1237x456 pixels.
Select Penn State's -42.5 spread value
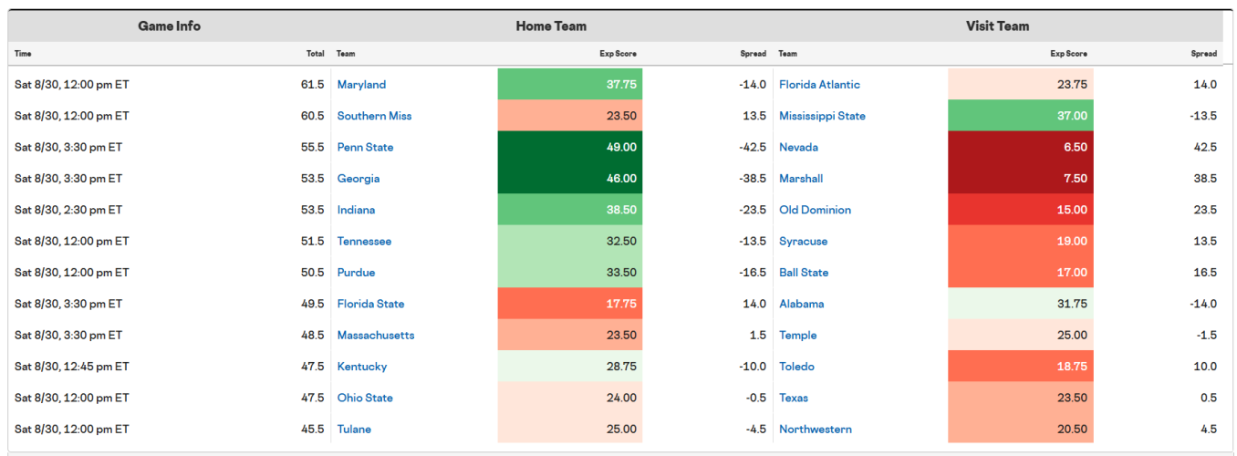click(x=753, y=147)
